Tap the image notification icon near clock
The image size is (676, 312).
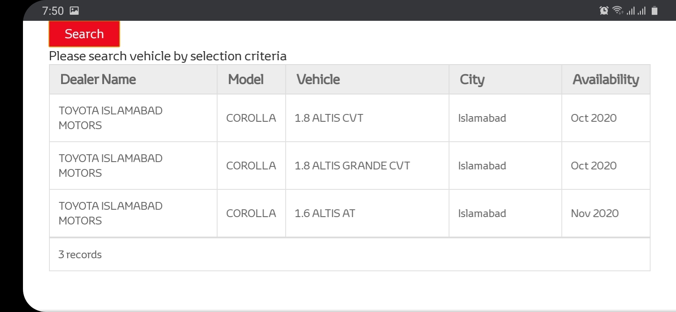click(74, 11)
